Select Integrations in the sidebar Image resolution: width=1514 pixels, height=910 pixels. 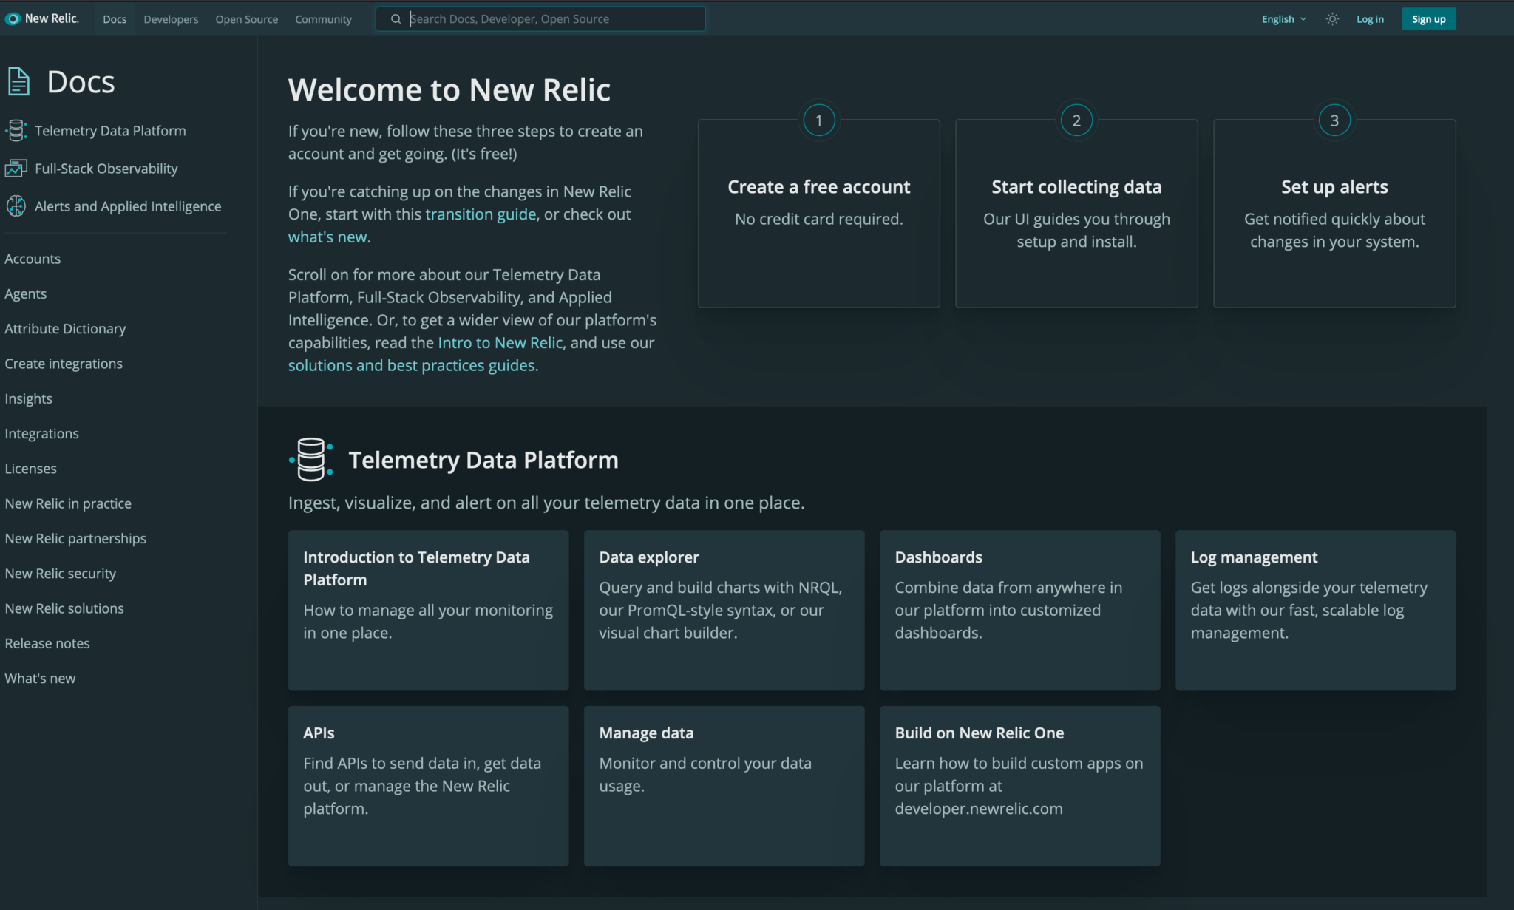[x=41, y=433]
